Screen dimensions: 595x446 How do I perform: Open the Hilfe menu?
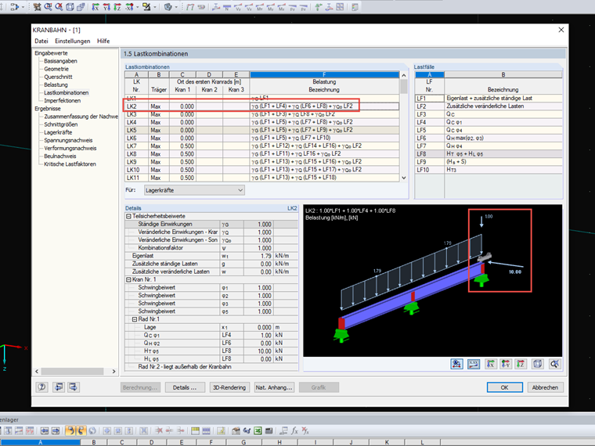103,41
